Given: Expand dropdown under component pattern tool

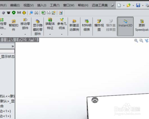Looking at the screenshot, I should (2, 34).
